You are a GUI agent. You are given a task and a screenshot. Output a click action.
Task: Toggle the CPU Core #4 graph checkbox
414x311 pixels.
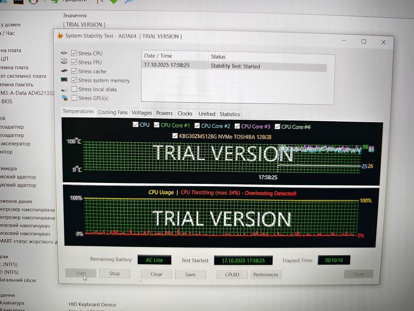coord(277,127)
